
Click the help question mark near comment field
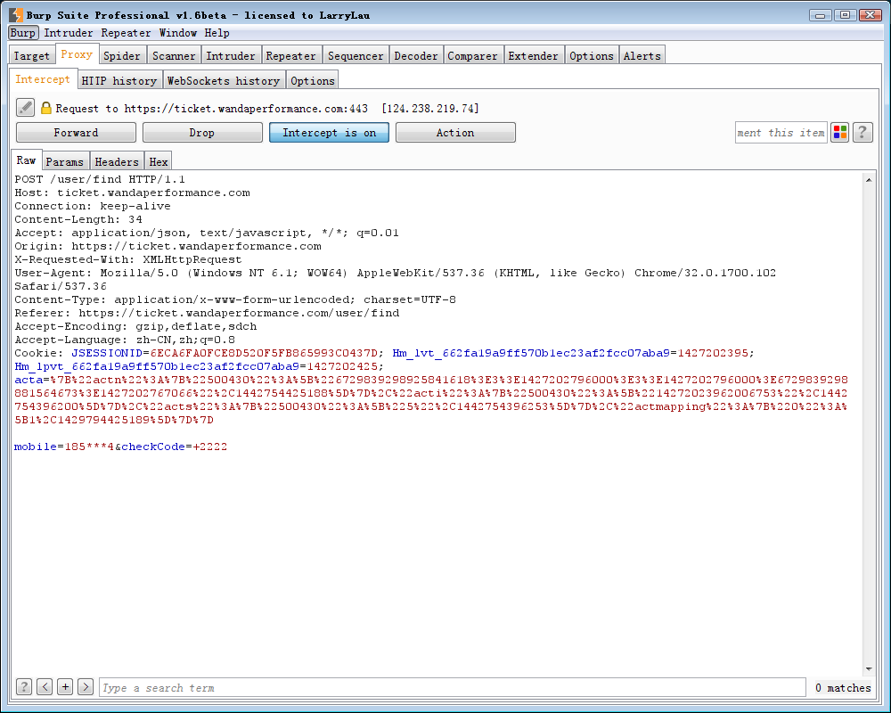pos(862,133)
